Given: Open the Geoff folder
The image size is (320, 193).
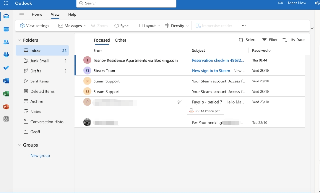Looking at the screenshot, I should tap(42, 132).
